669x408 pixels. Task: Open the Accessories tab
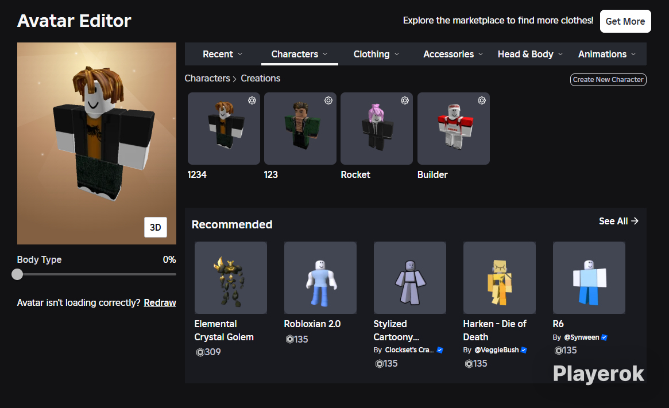click(x=453, y=54)
